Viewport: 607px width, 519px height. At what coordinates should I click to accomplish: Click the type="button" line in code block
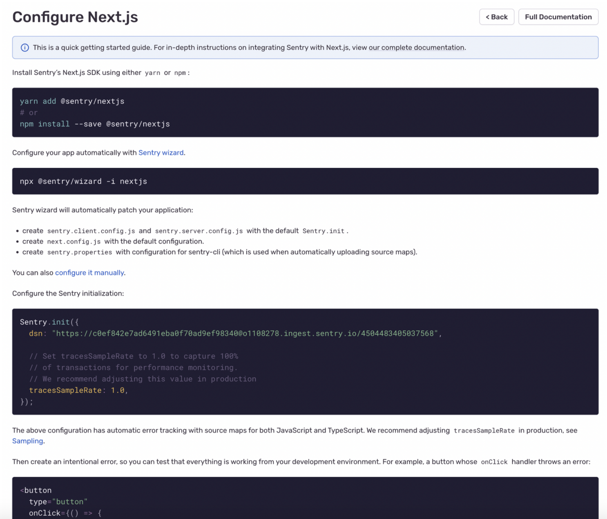pyautogui.click(x=58, y=501)
